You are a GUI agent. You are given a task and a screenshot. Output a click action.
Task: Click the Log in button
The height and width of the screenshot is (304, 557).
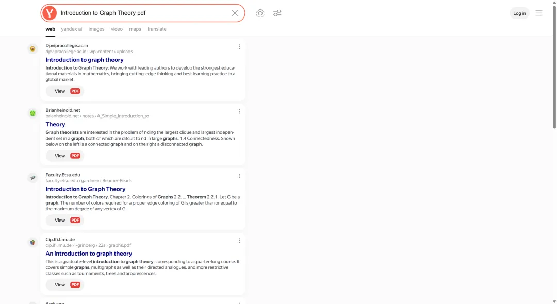(x=519, y=13)
